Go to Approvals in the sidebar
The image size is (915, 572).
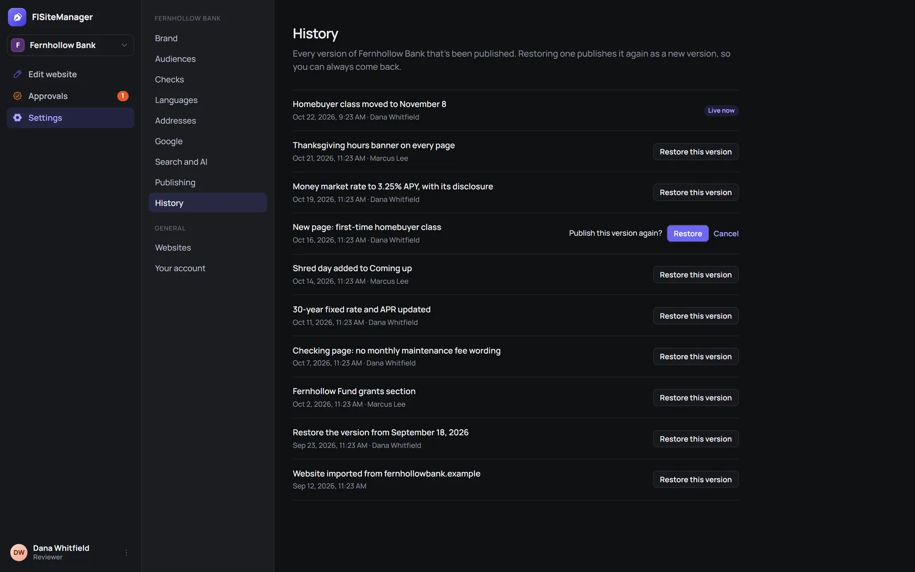pyautogui.click(x=70, y=96)
